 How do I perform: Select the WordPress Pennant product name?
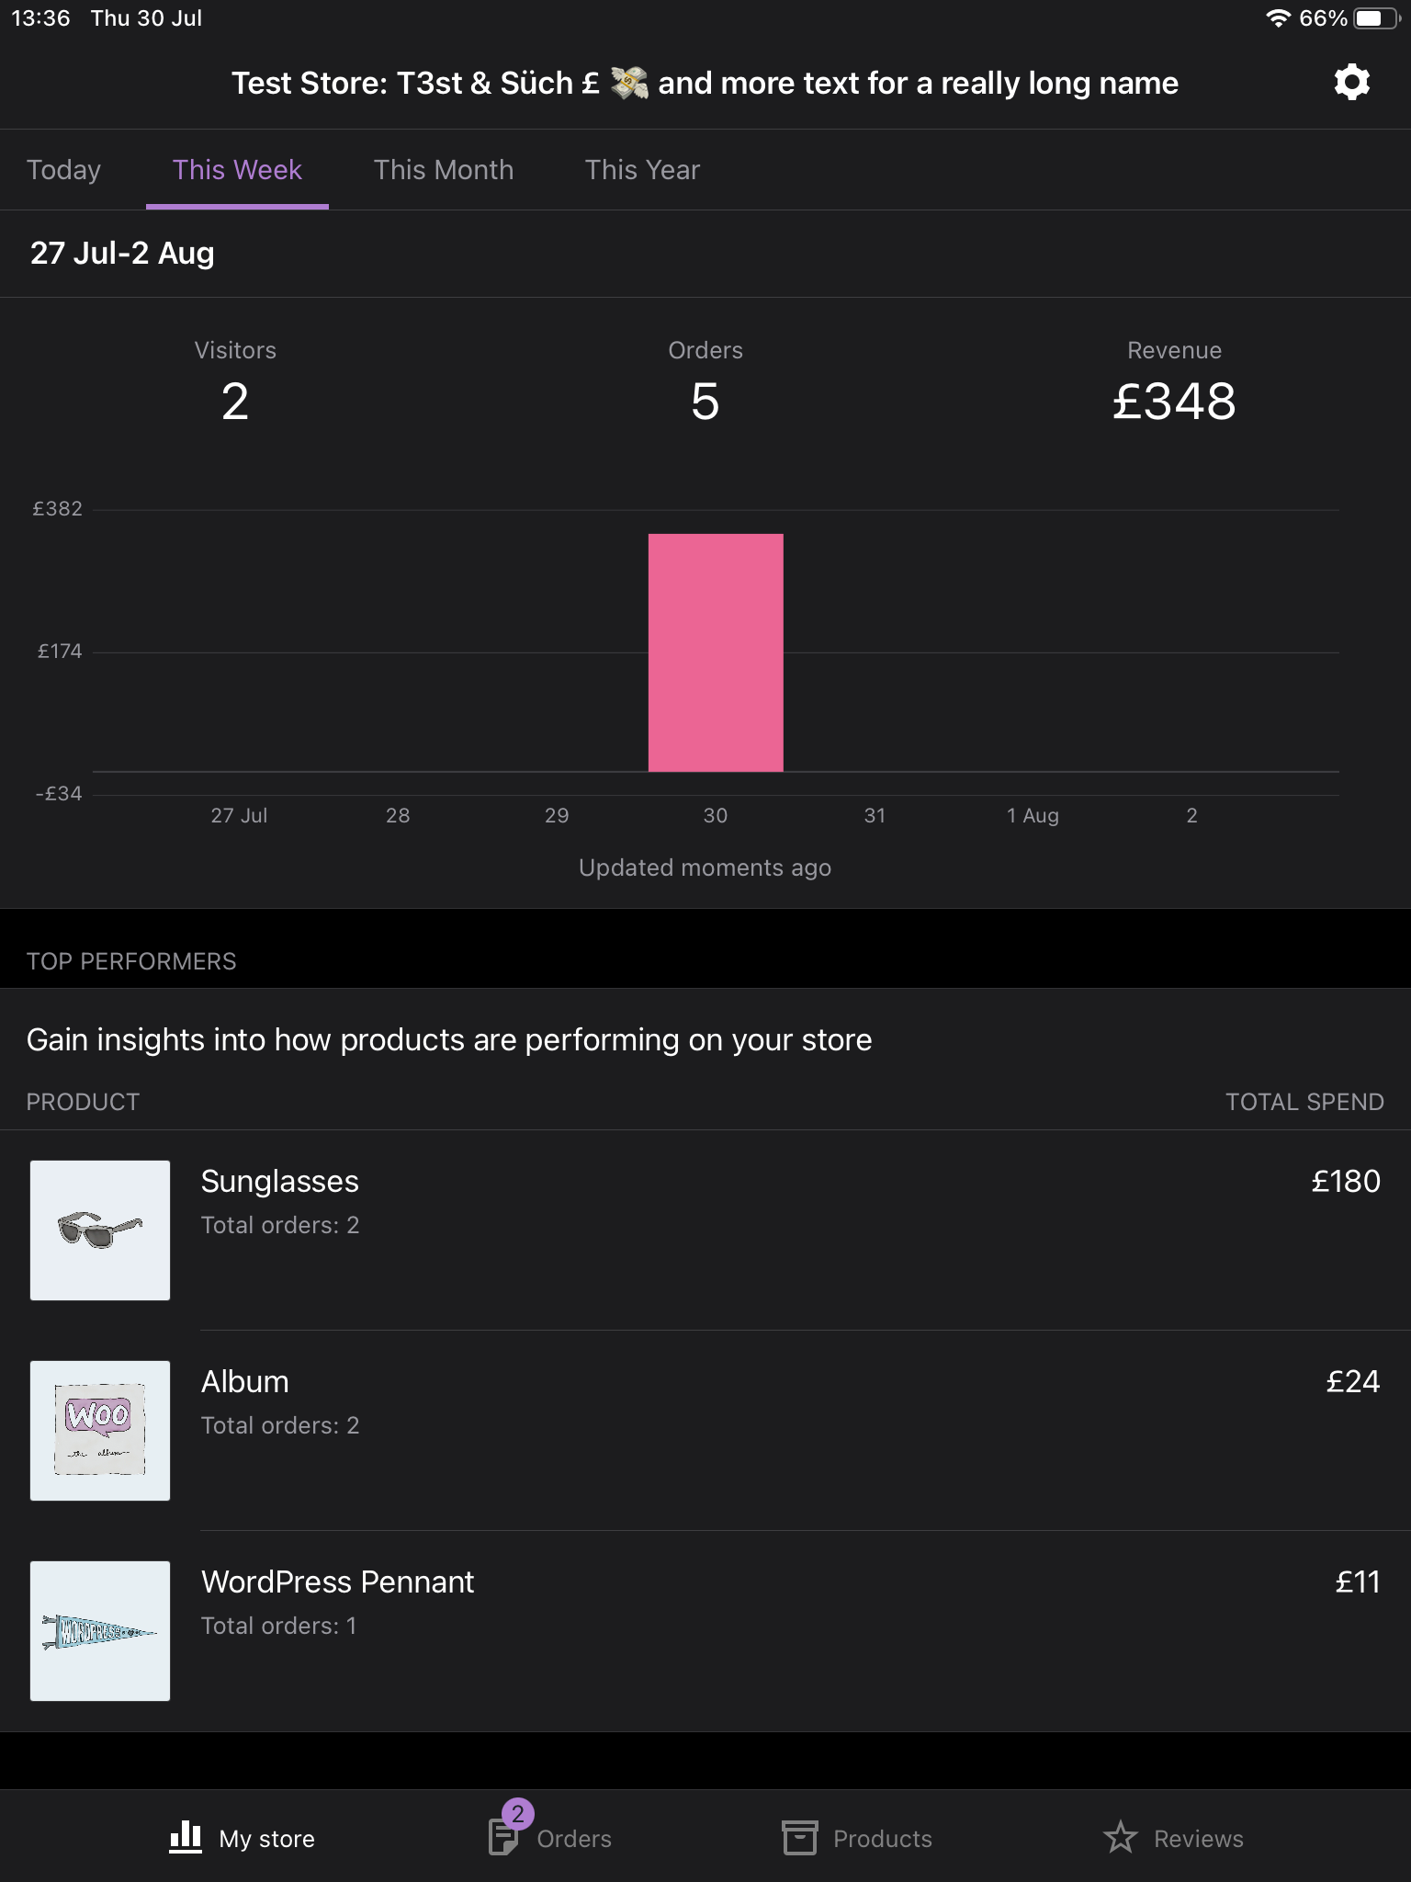[337, 1582]
